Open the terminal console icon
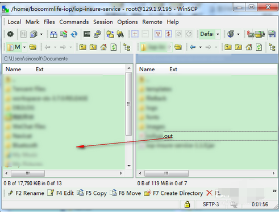Viewport: 279px width, 212px height. tap(87, 34)
